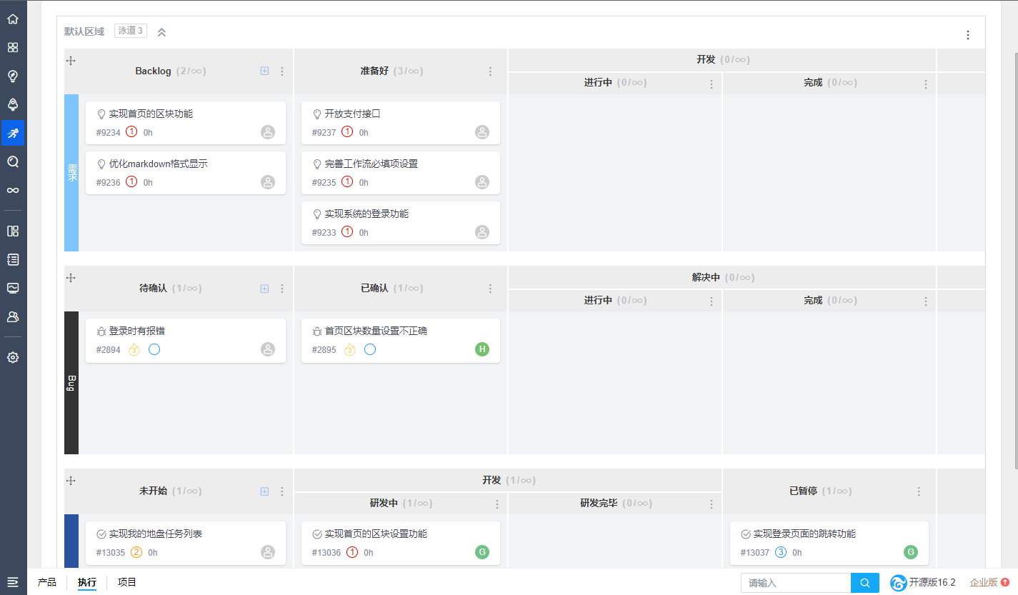The width and height of the screenshot is (1018, 595).
Task: Add a card to Backlog column
Action: click(264, 71)
